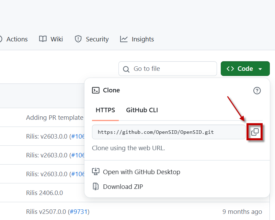Screen dimensions: 275x220
Task: Click the GitHub Desktop download icon
Action: (96, 172)
